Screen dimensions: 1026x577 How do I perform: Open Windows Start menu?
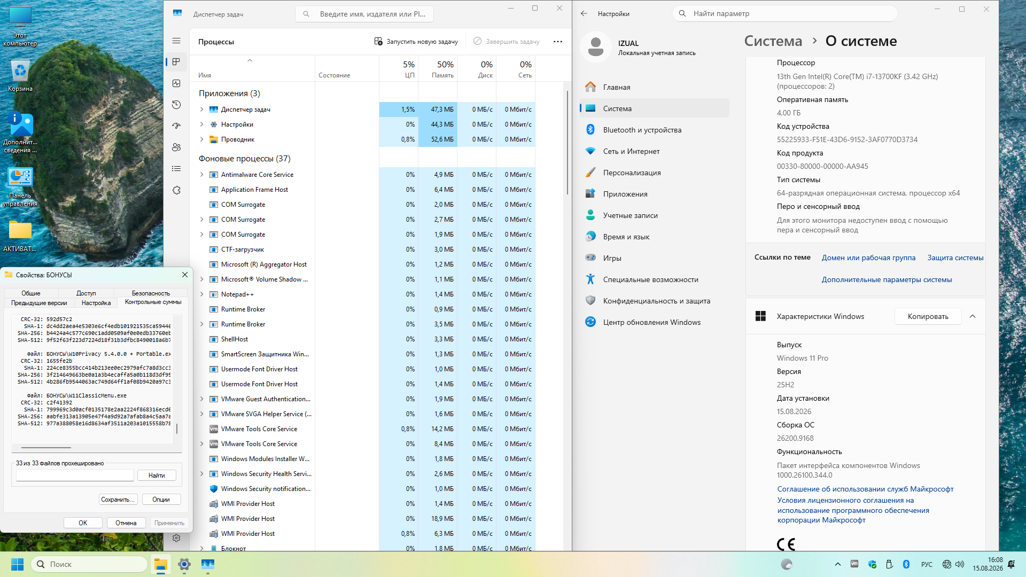click(x=17, y=564)
